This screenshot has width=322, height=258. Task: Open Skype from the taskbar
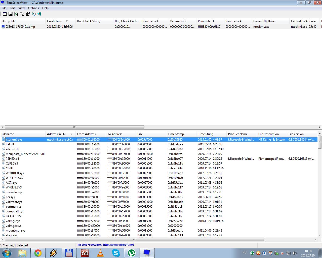[x=116, y=253]
